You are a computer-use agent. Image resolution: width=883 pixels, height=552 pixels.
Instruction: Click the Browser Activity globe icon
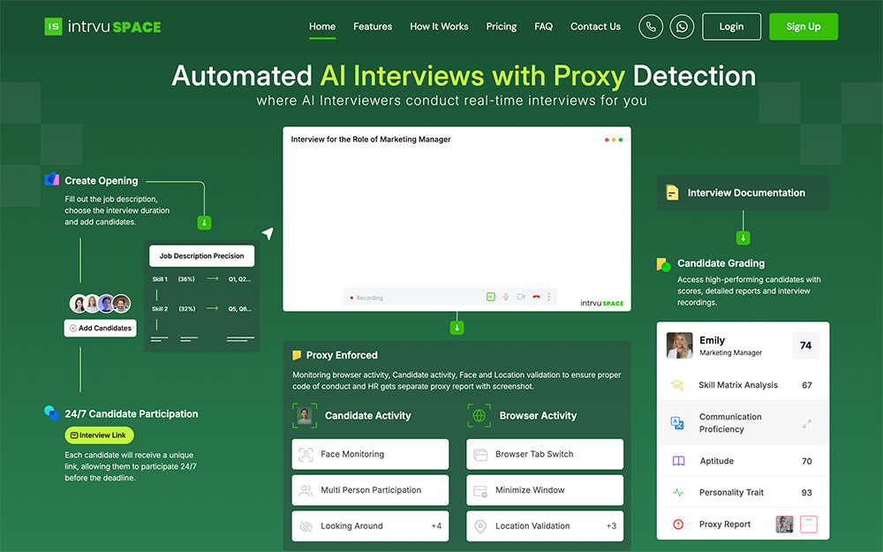pyautogui.click(x=479, y=416)
